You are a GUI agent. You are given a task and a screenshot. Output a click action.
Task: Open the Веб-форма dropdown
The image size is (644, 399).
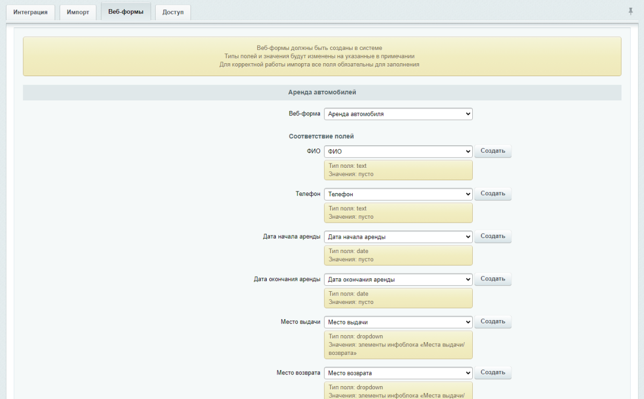[x=398, y=114]
